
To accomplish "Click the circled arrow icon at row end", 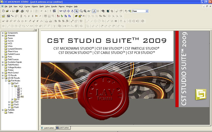I will click(143, 21).
